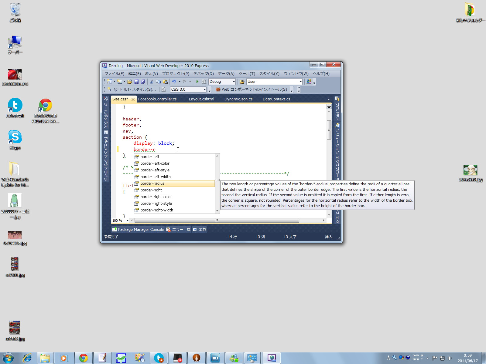The image size is (486, 364).
Task: Open the スタイル(Y) menu
Action: [269, 74]
